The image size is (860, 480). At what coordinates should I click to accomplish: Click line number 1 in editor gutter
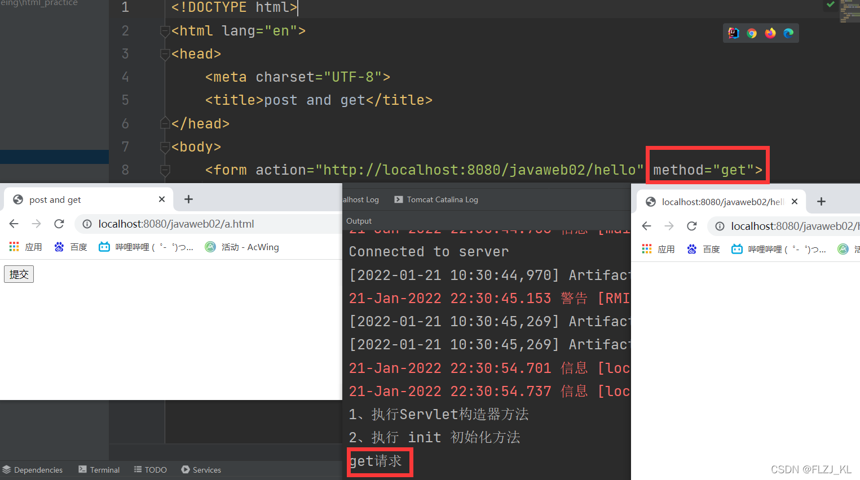pyautogui.click(x=125, y=7)
